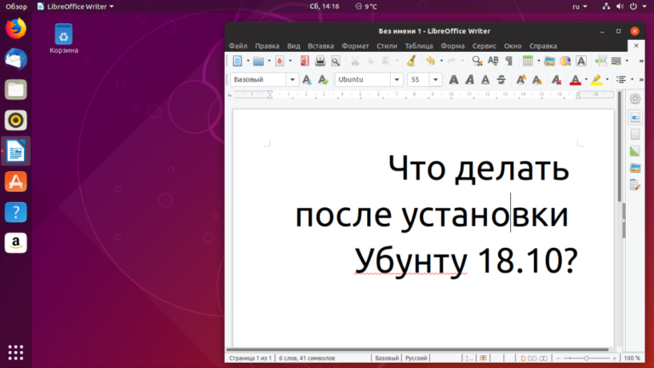Open the New document dropdown arrow
Image resolution: width=654 pixels, height=368 pixels.
(248, 61)
